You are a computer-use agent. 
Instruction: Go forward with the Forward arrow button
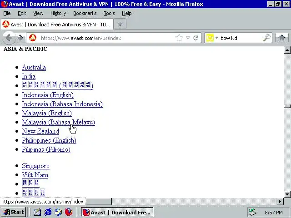20,38
